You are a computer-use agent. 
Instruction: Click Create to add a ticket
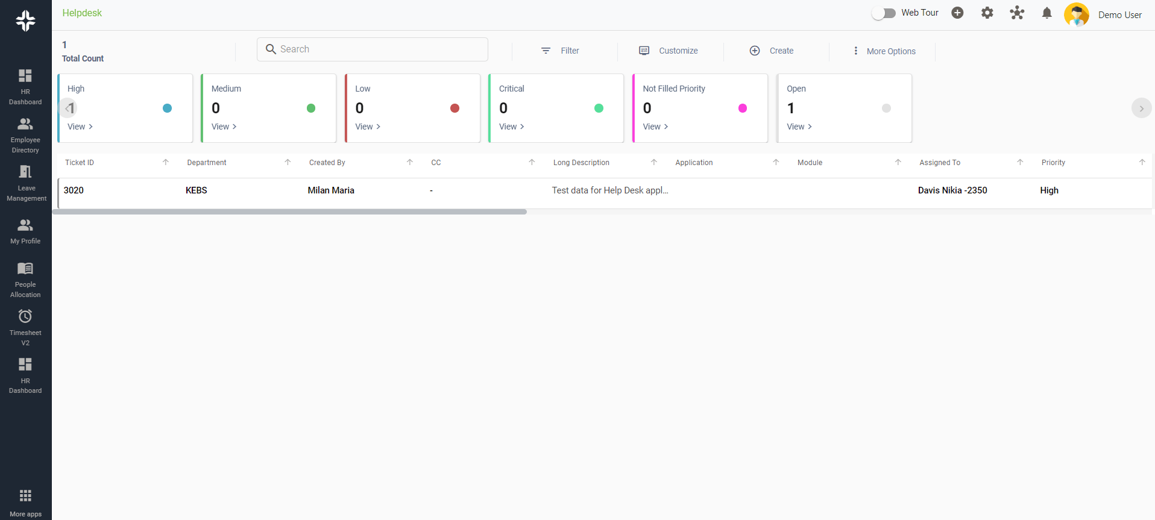[x=772, y=51]
